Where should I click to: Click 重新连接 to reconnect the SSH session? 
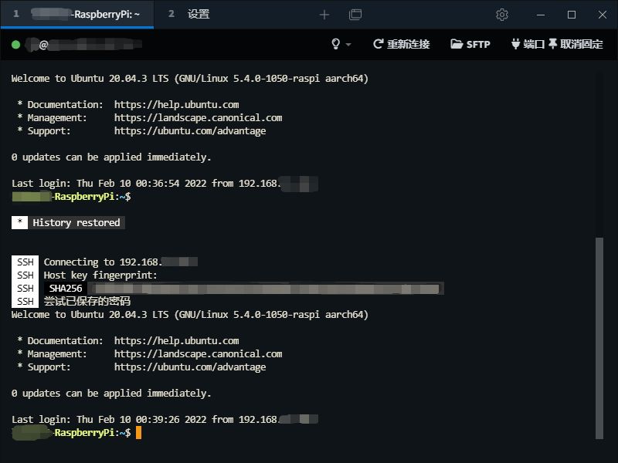[x=401, y=44]
